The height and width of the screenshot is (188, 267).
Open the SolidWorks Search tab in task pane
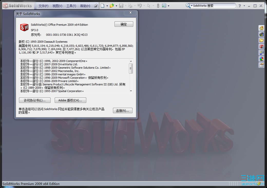[261, 47]
